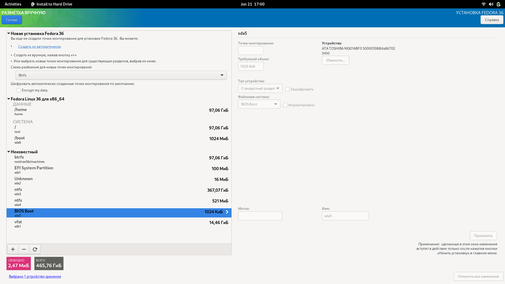Viewport: 505px width, 284px height.
Task: Open the clock Jun 21 17:00 menu
Action: (x=252, y=4)
